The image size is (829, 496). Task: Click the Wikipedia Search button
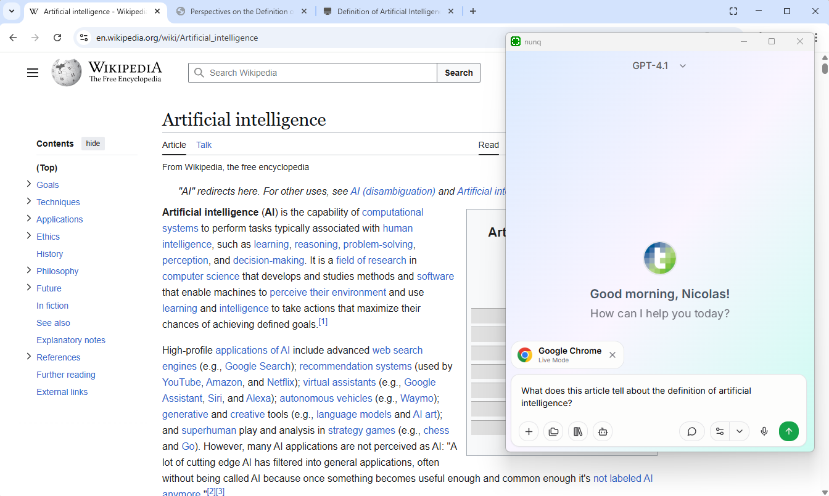[x=458, y=73]
